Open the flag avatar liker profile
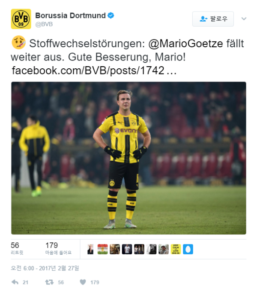This screenshot has height=296, width=257. 102,249
